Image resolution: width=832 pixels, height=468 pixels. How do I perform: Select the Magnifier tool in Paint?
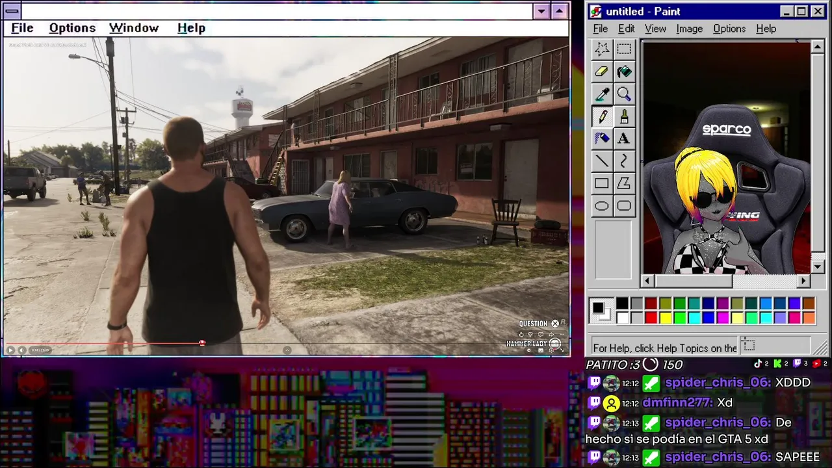click(x=624, y=94)
